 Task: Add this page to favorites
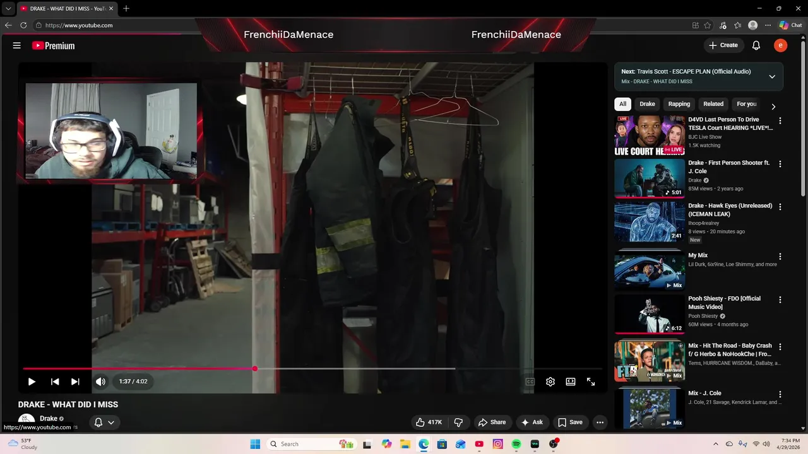(708, 25)
